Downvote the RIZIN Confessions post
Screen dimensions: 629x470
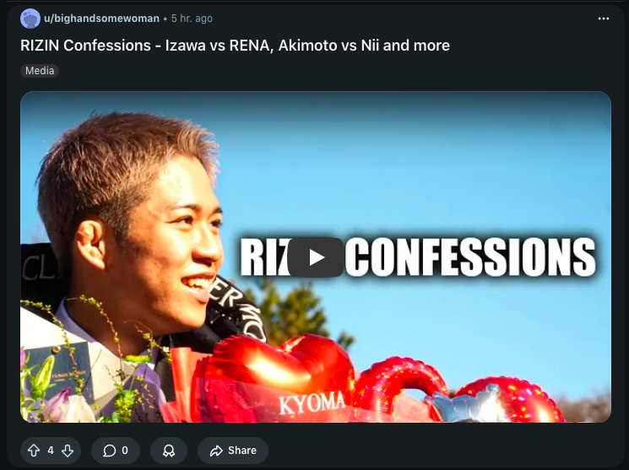[68, 451]
